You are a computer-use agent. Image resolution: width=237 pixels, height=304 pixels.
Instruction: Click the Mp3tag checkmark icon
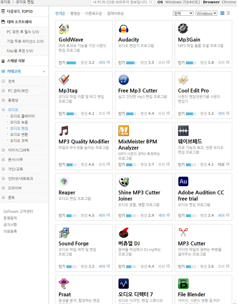64,80
